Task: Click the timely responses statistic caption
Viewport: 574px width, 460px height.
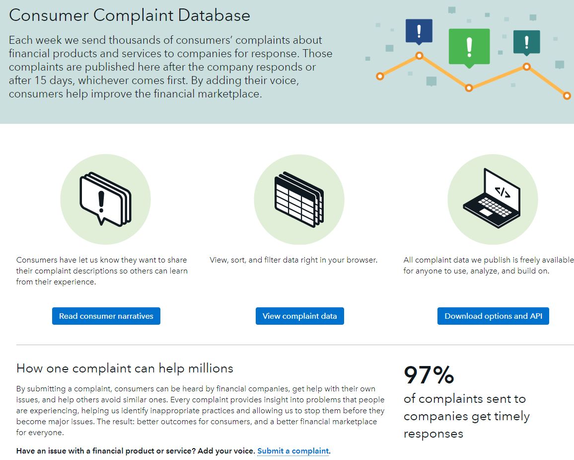Action: click(x=466, y=416)
